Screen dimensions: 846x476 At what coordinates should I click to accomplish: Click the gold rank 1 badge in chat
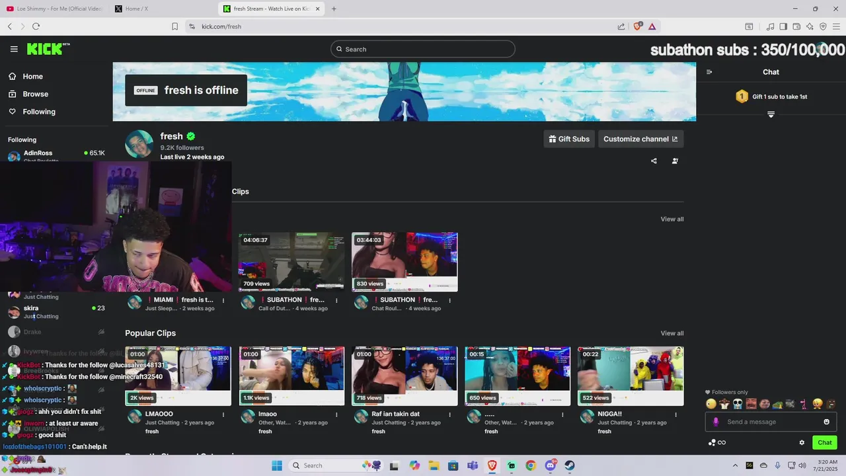[742, 97]
